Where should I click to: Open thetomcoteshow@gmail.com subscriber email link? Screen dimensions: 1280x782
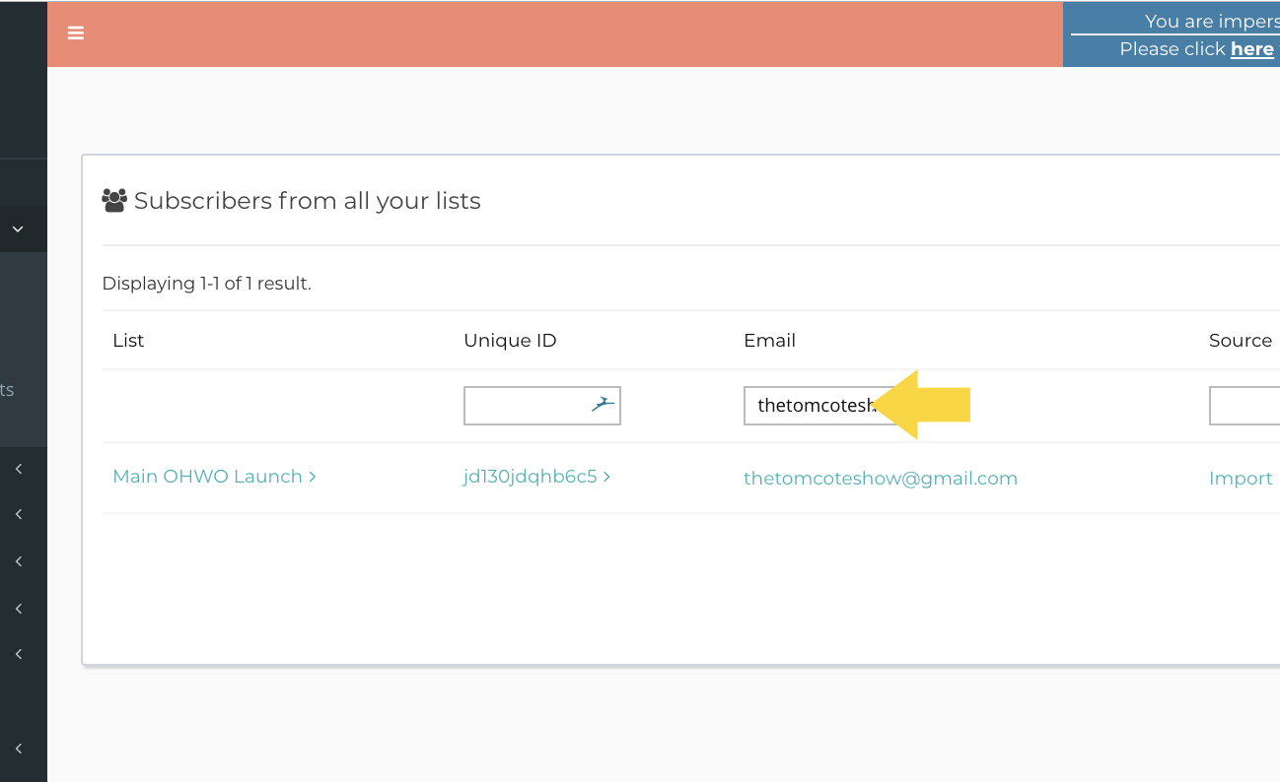click(x=880, y=479)
